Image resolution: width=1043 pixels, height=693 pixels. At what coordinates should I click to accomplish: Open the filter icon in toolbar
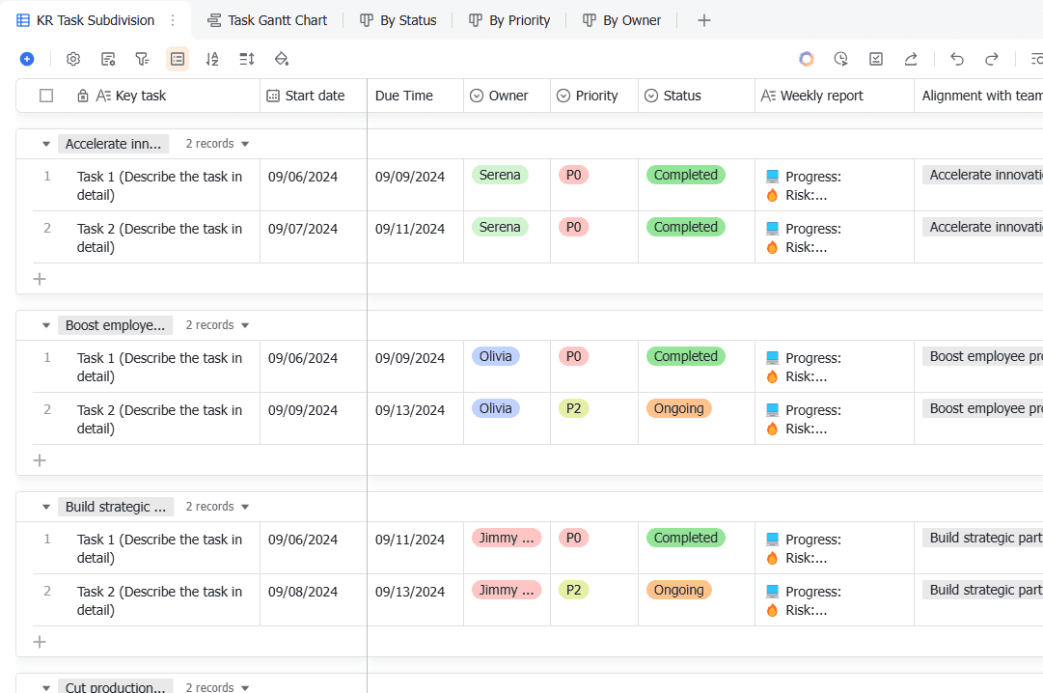coord(143,59)
